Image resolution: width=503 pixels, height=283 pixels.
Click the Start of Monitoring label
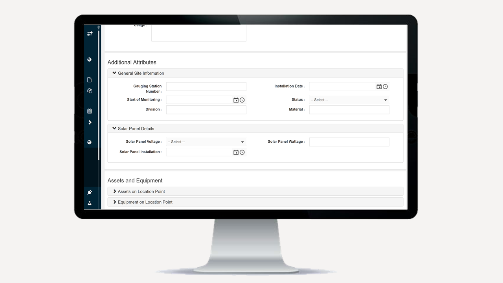pyautogui.click(x=144, y=99)
